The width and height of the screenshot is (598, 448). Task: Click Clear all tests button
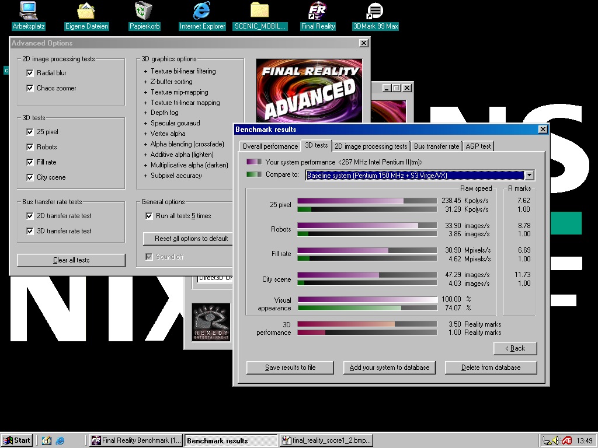71,260
